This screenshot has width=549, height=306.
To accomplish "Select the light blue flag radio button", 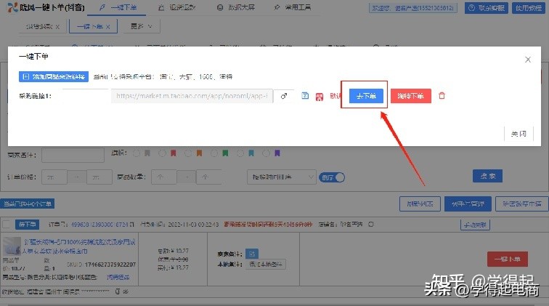I will (240, 153).
